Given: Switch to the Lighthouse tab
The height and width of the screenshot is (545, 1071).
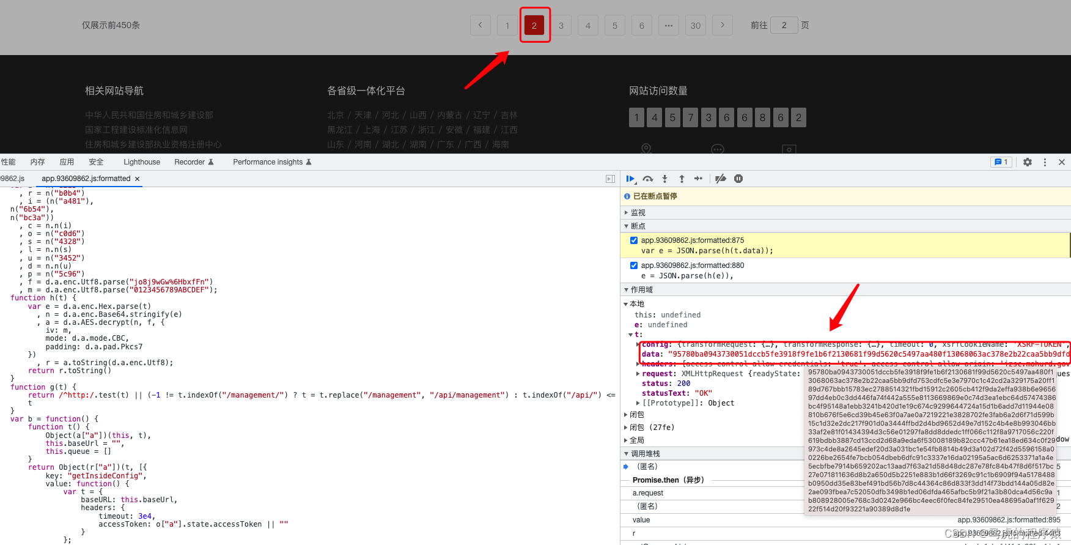Looking at the screenshot, I should click(x=142, y=162).
